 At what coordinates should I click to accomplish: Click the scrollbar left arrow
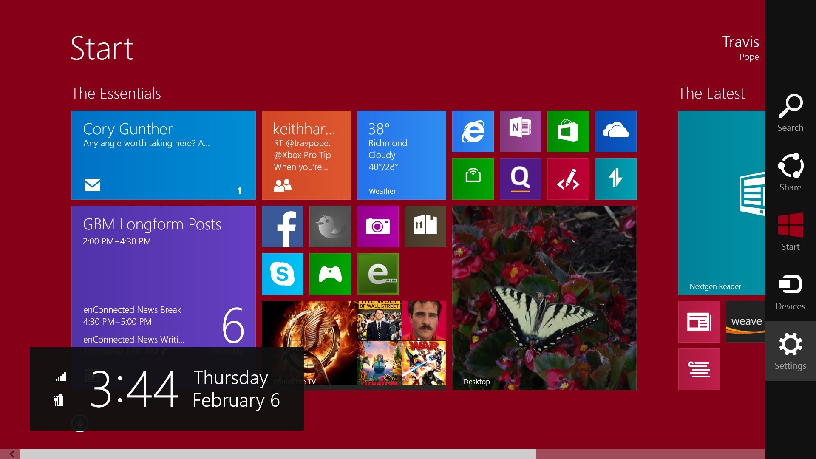[x=12, y=454]
